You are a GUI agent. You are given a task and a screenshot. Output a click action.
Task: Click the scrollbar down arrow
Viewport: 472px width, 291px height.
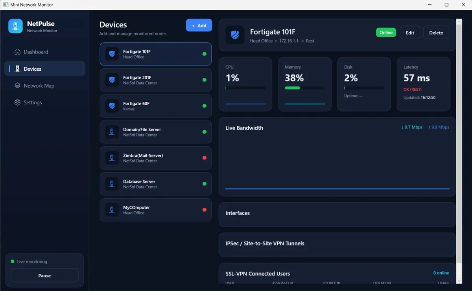point(459,281)
